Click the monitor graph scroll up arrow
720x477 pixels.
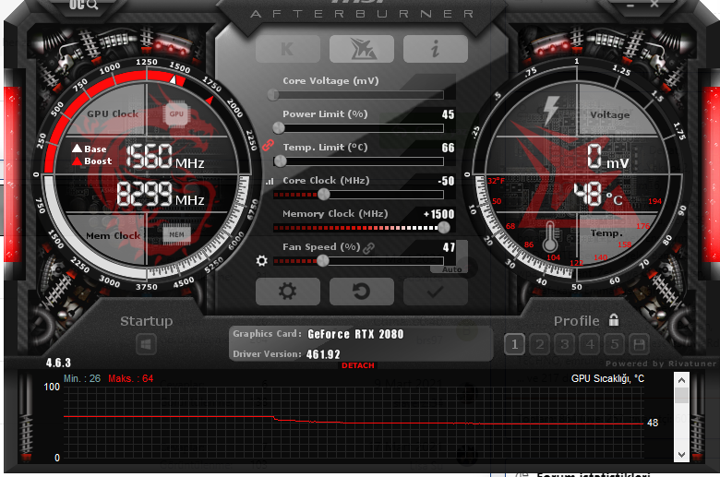coord(681,380)
